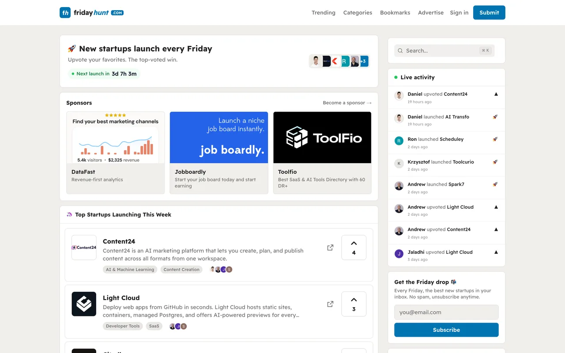Viewport: 565px width, 353px height.
Task: Open the Trending nav item
Action: [324, 12]
